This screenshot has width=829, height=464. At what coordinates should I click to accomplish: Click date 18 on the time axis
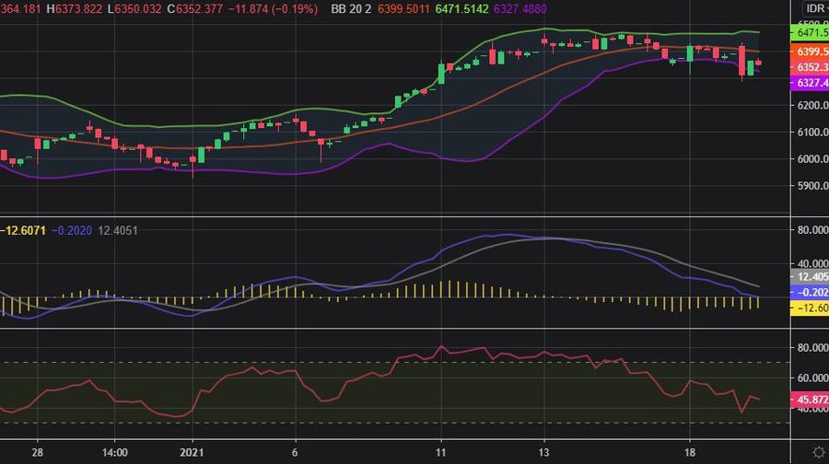pyautogui.click(x=690, y=453)
